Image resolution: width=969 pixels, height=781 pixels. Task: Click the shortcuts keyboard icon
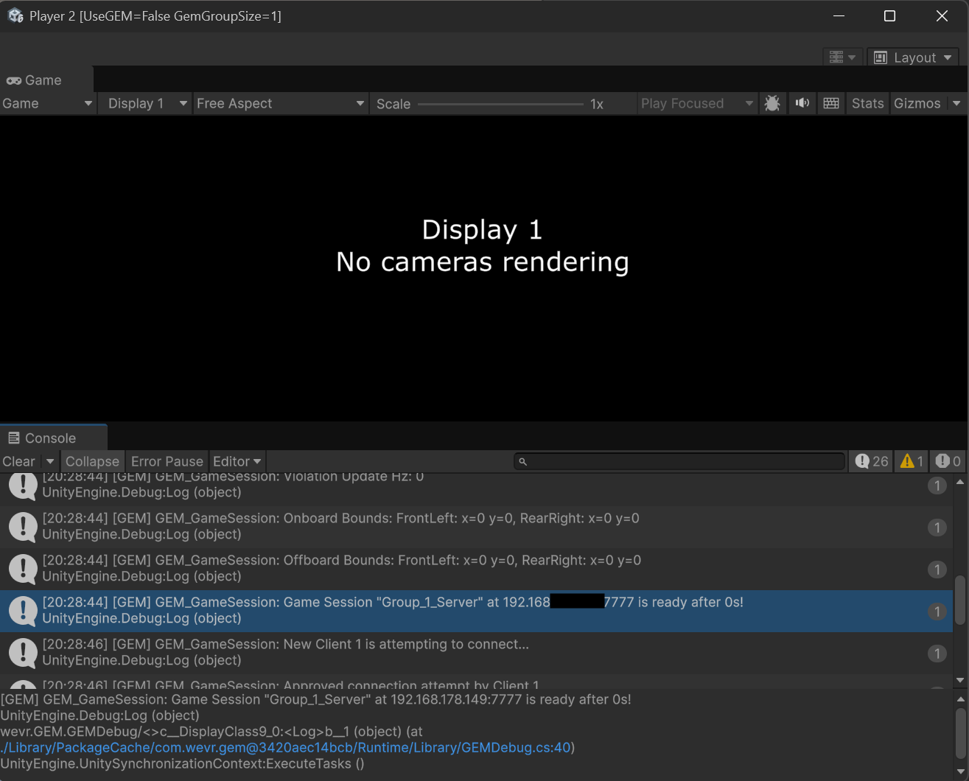pyautogui.click(x=831, y=104)
